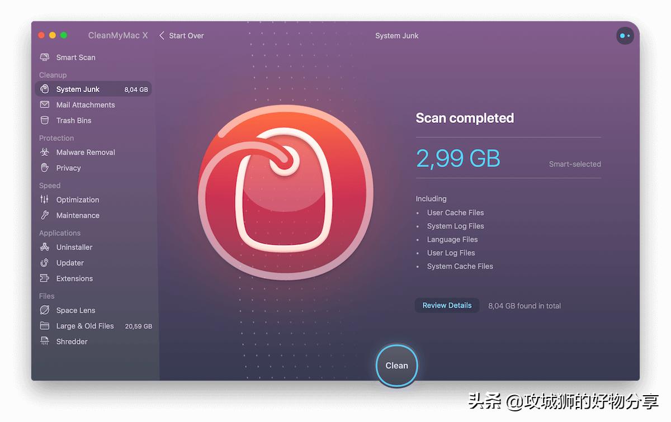Select the Extensions sidebar item
This screenshot has height=422, width=671.
(x=93, y=279)
